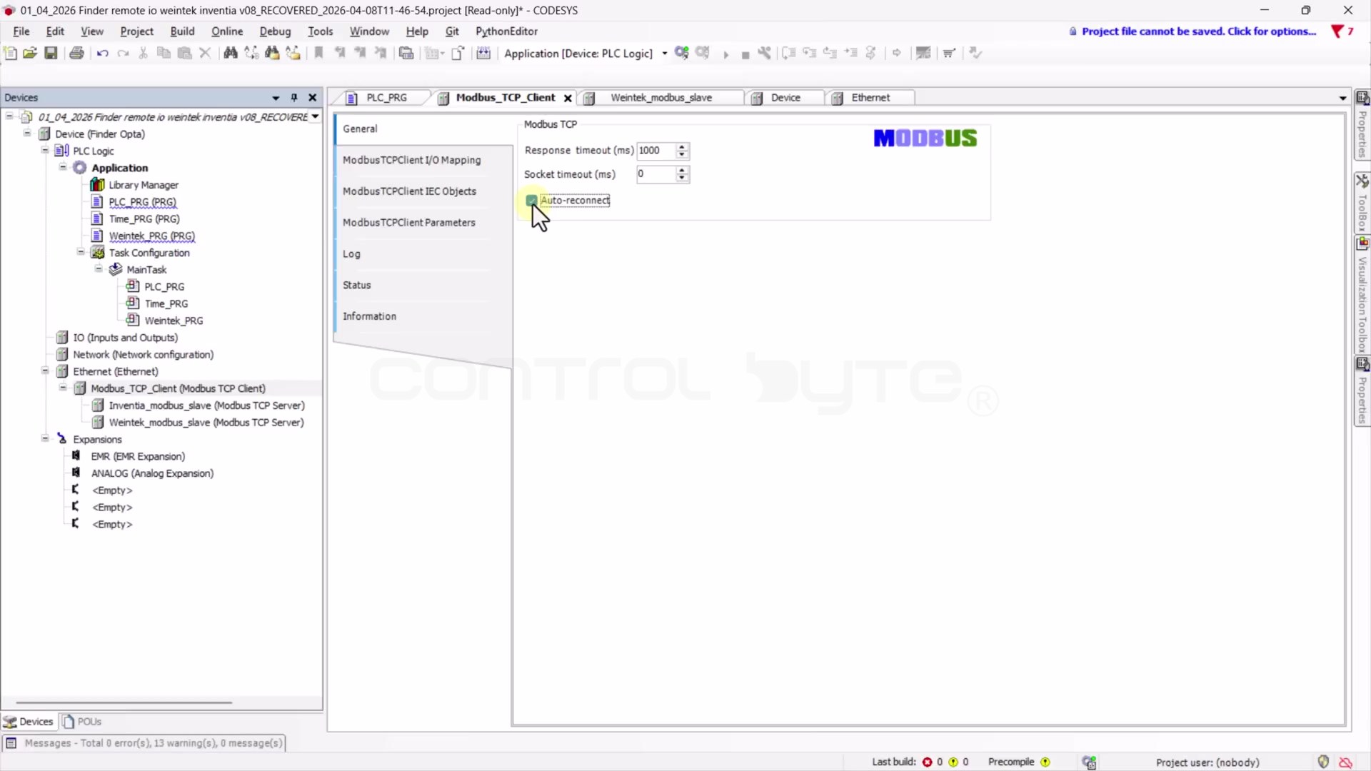Screen dimensions: 1371x771
Task: Click the Precompile status yellow icon
Action: 1045,762
